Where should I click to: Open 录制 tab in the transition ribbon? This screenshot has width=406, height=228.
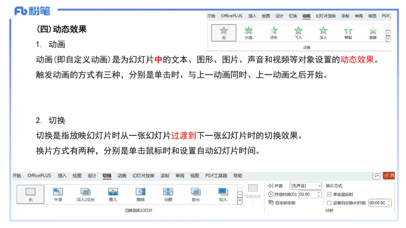(x=164, y=176)
